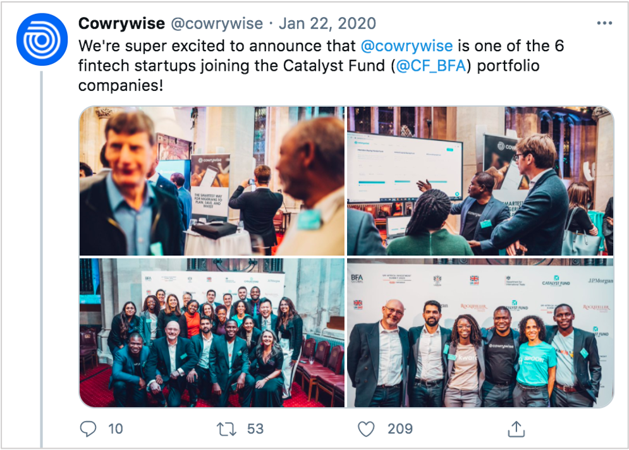Open the share upload icon

pos(516,429)
